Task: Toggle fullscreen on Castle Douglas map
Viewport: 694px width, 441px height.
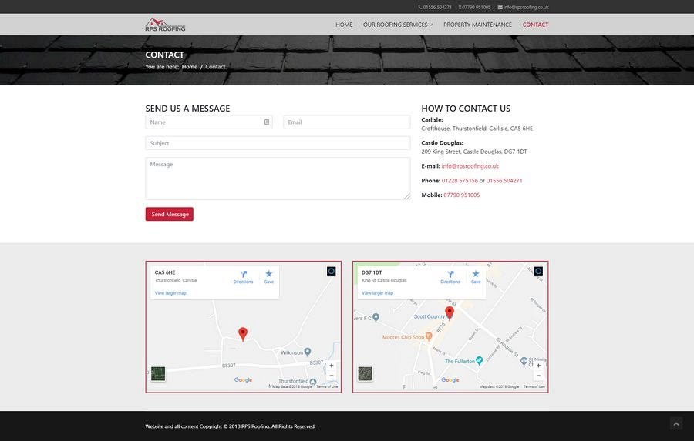Action: [x=538, y=271]
